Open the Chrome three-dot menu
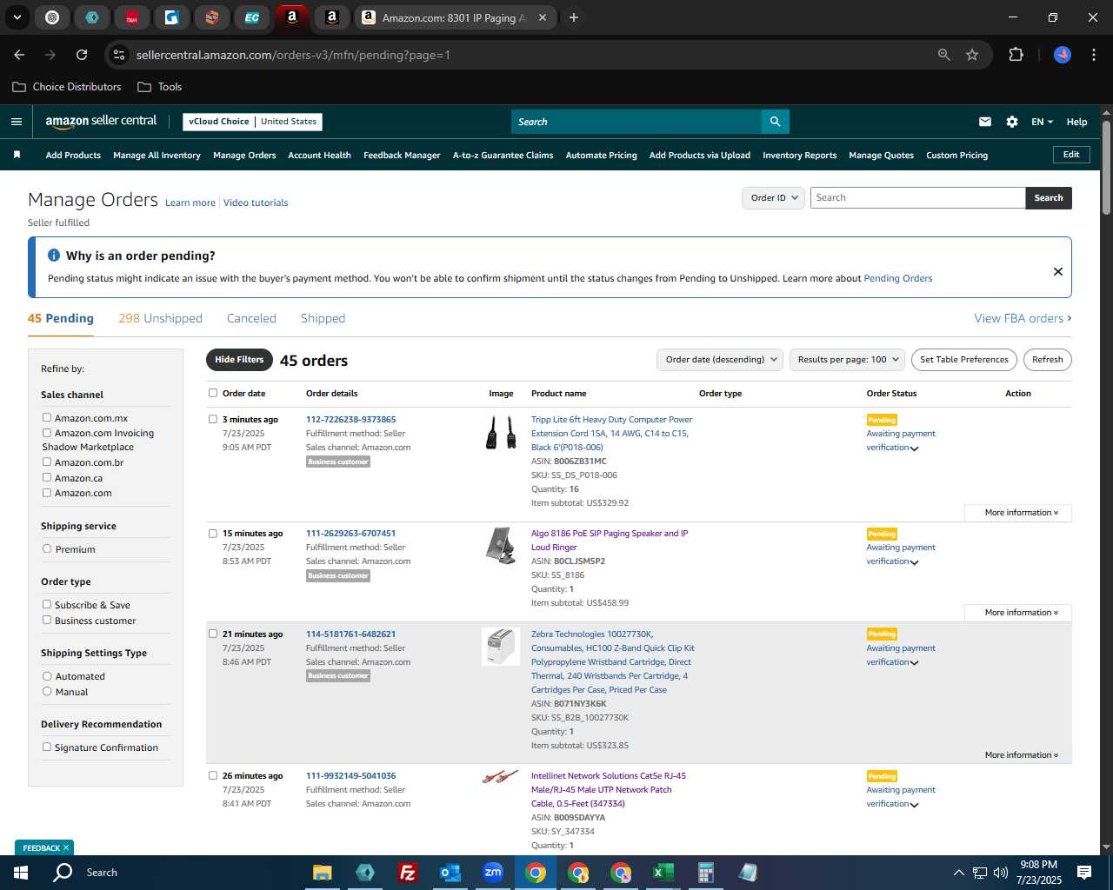This screenshot has width=1113, height=890. coord(1092,55)
